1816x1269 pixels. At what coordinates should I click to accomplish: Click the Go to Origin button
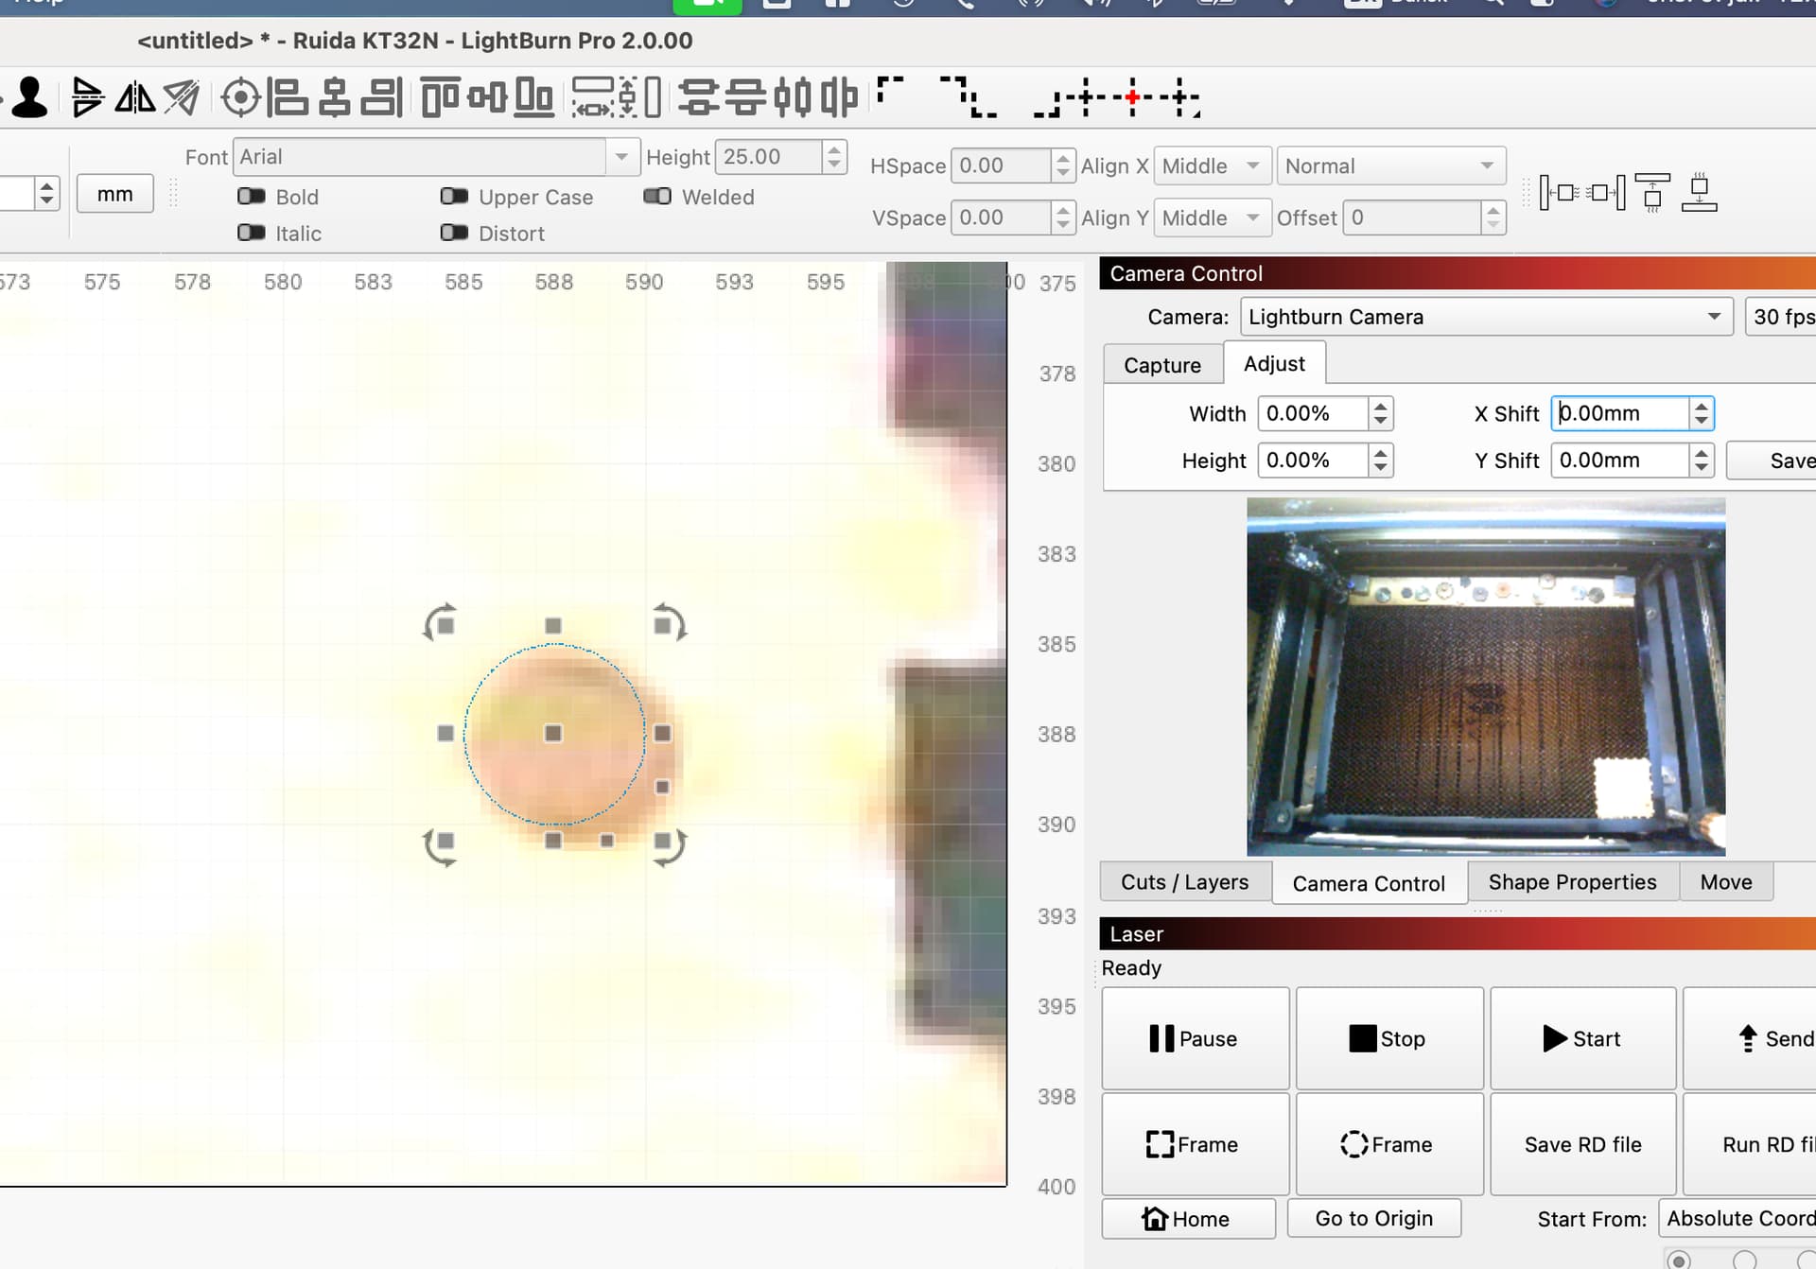coord(1374,1218)
